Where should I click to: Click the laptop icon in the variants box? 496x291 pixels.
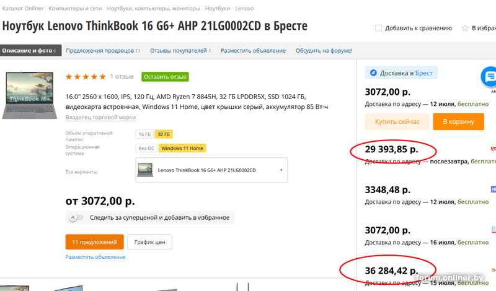146,170
